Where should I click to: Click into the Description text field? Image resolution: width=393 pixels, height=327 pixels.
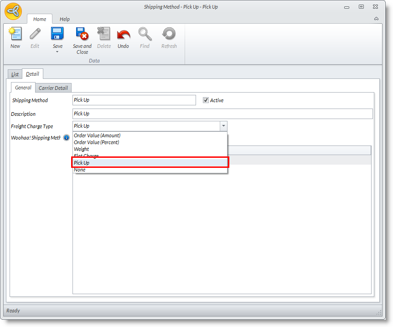click(x=222, y=114)
